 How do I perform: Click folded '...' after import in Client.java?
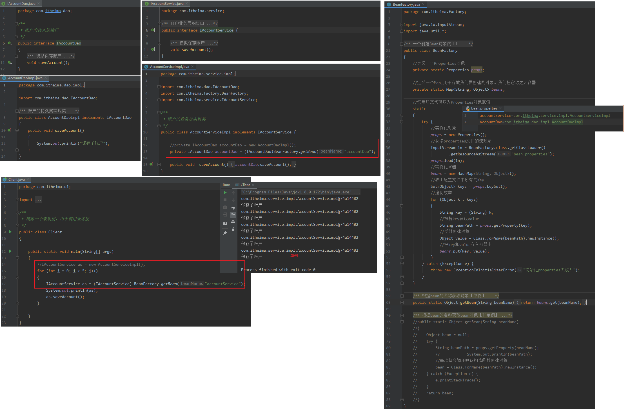click(x=38, y=200)
